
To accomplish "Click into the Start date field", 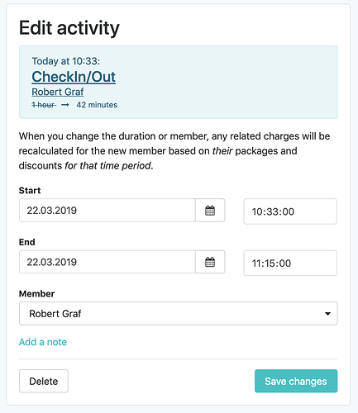I will click(x=107, y=211).
